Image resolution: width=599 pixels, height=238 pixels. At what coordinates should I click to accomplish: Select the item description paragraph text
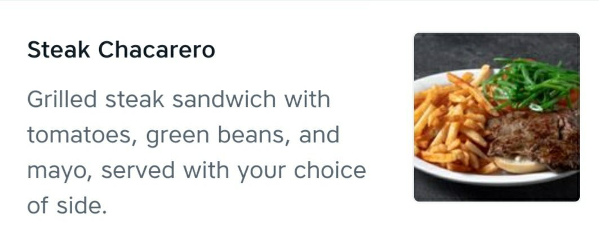coord(196,152)
